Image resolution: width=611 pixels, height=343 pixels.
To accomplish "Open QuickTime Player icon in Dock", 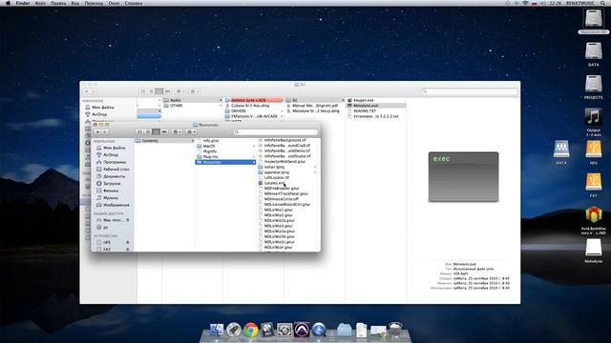I will (x=319, y=330).
